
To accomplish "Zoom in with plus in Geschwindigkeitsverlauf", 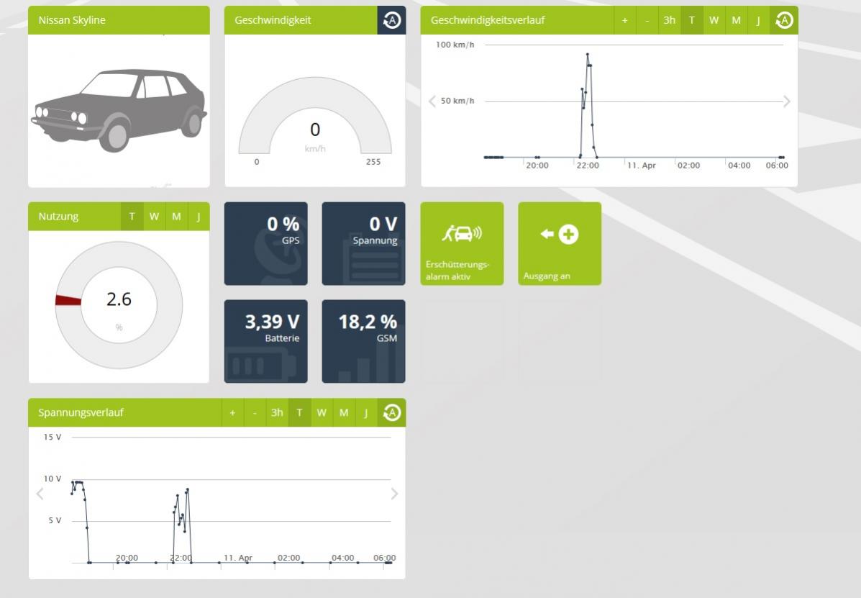I will (x=624, y=20).
